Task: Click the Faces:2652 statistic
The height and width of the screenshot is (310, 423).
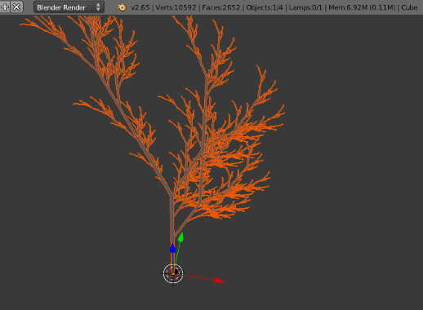Action: pos(221,7)
